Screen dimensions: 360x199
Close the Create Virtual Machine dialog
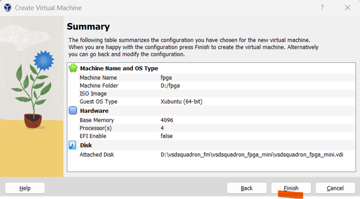348,8
